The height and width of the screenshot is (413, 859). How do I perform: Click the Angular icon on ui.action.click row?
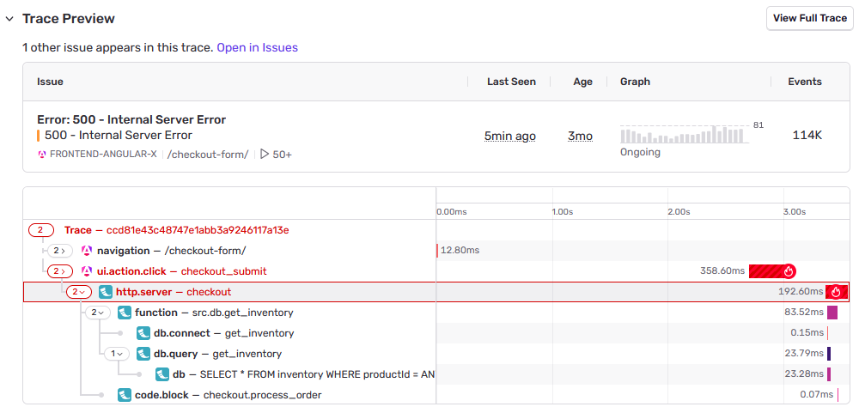click(86, 271)
